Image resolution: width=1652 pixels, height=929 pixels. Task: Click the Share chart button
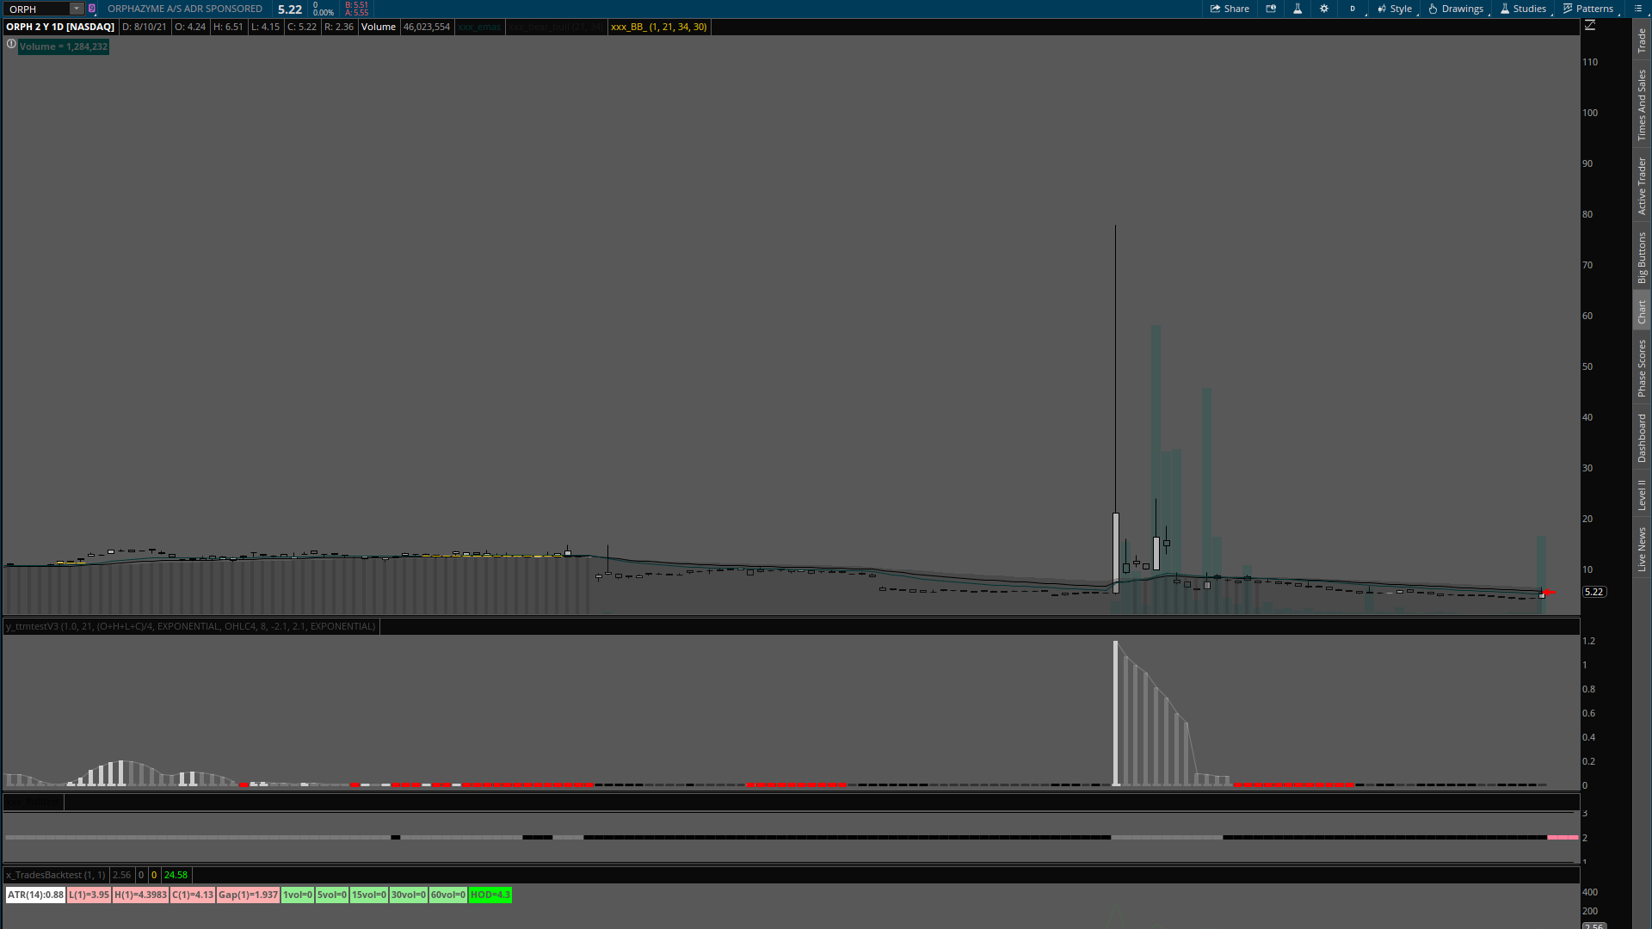pyautogui.click(x=1230, y=9)
